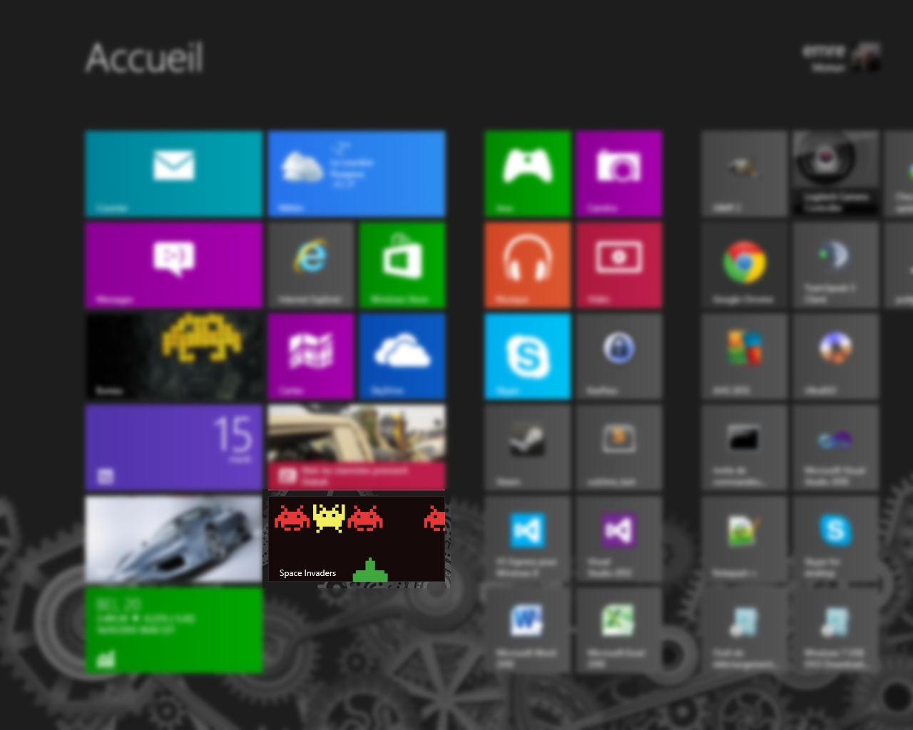Launch the Steam tile

527,447
